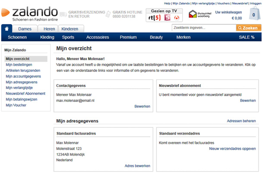Screen dimensions: 263x175
Task: Open Uw winkelwagen link
Action: point(228,12)
